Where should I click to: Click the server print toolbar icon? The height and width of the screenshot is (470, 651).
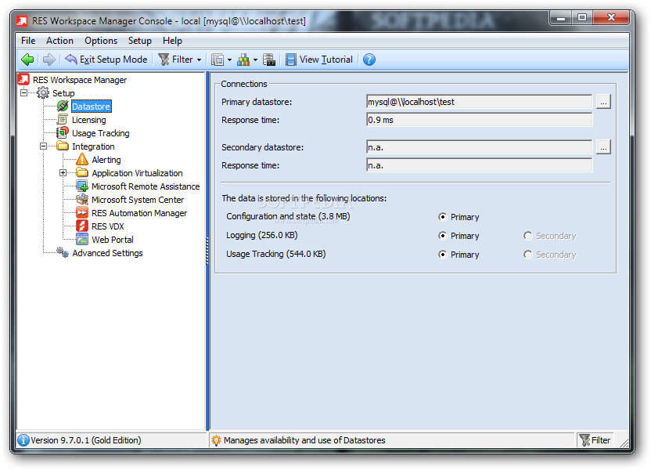pos(269,60)
